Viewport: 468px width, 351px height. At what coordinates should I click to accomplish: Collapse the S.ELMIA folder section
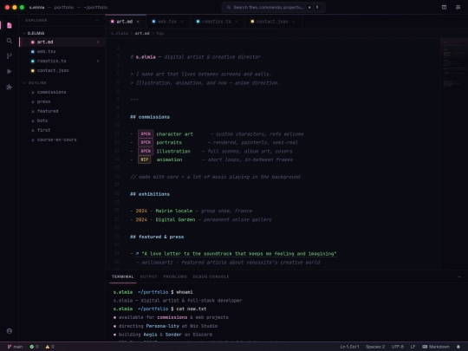click(x=34, y=33)
